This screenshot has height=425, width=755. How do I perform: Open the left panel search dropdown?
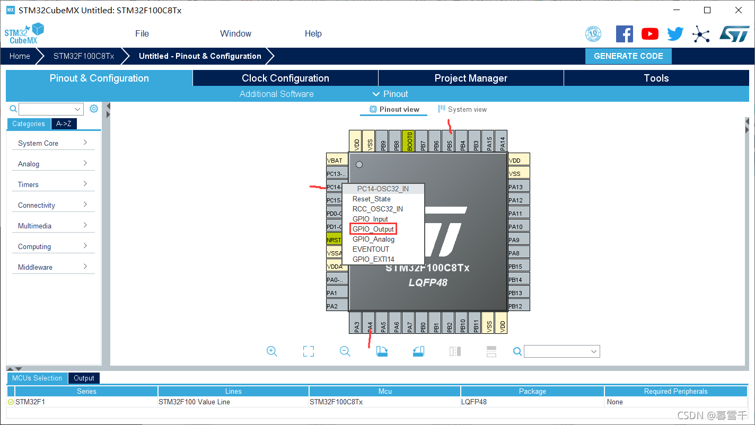(x=78, y=109)
